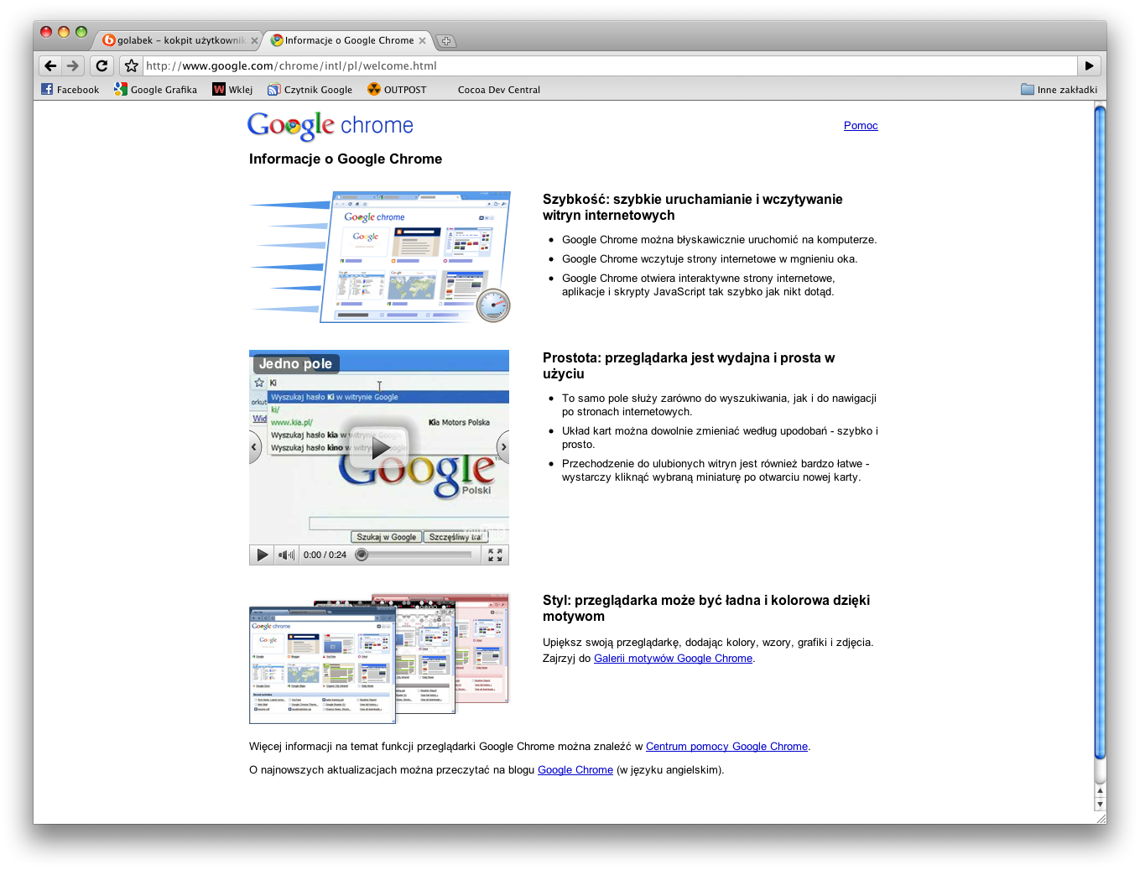Viewport: 1140px width, 870px height.
Task: Open the Czytnik Google bookmark
Action: point(310,89)
